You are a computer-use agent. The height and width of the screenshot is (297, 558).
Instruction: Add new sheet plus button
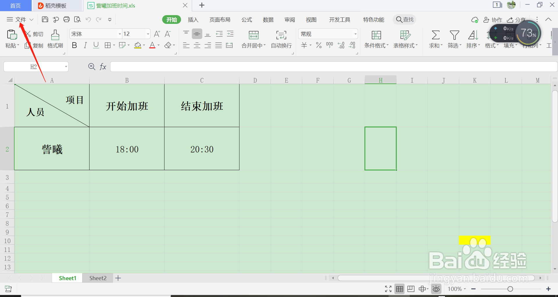(x=118, y=278)
